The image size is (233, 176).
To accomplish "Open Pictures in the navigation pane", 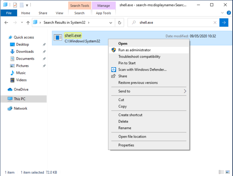I will tap(22, 66).
